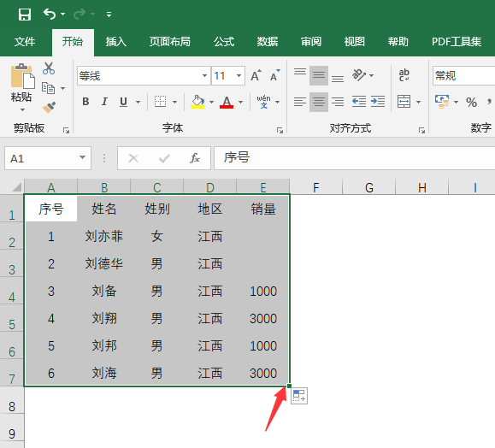Viewport: 495px width, 448px height.
Task: Click the text Orientation icon
Action: tap(359, 75)
